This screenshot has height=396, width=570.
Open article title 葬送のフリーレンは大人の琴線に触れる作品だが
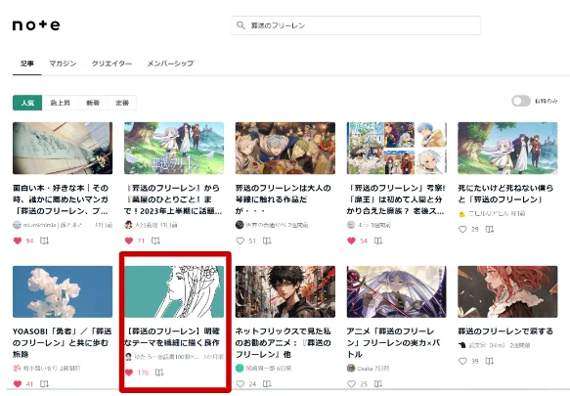coord(284,199)
